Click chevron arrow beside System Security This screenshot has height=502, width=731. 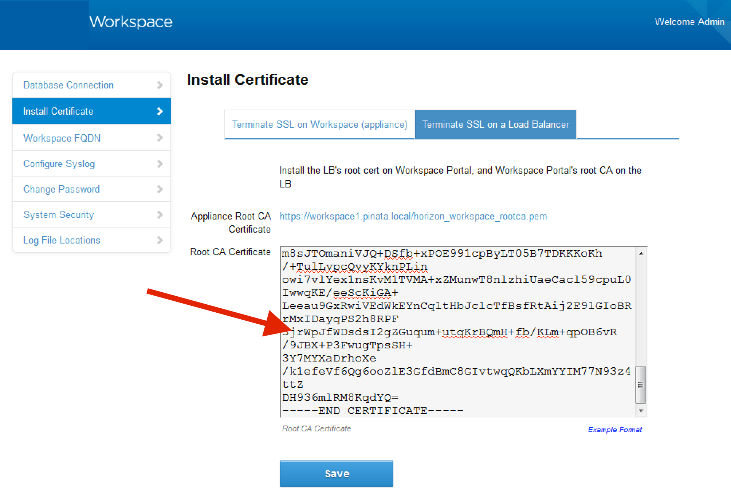point(160,215)
